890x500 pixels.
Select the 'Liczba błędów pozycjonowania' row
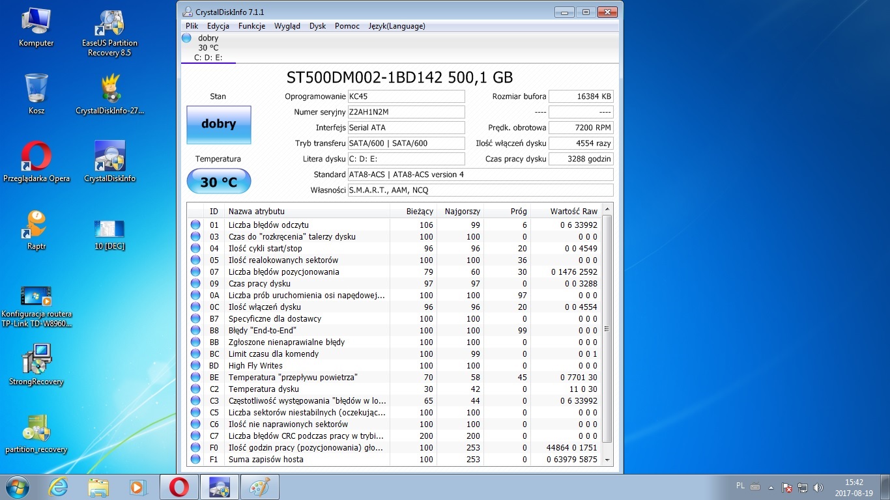(394, 271)
